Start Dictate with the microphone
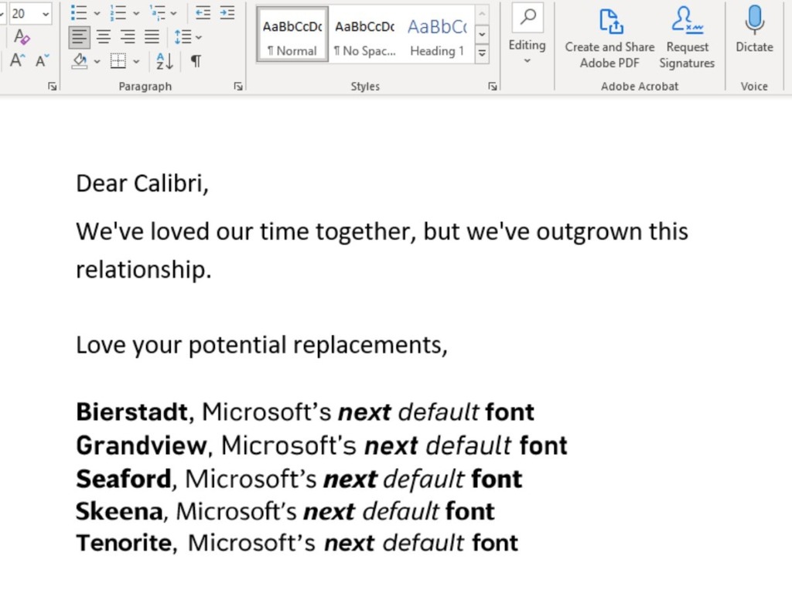This screenshot has width=792, height=594. (754, 29)
